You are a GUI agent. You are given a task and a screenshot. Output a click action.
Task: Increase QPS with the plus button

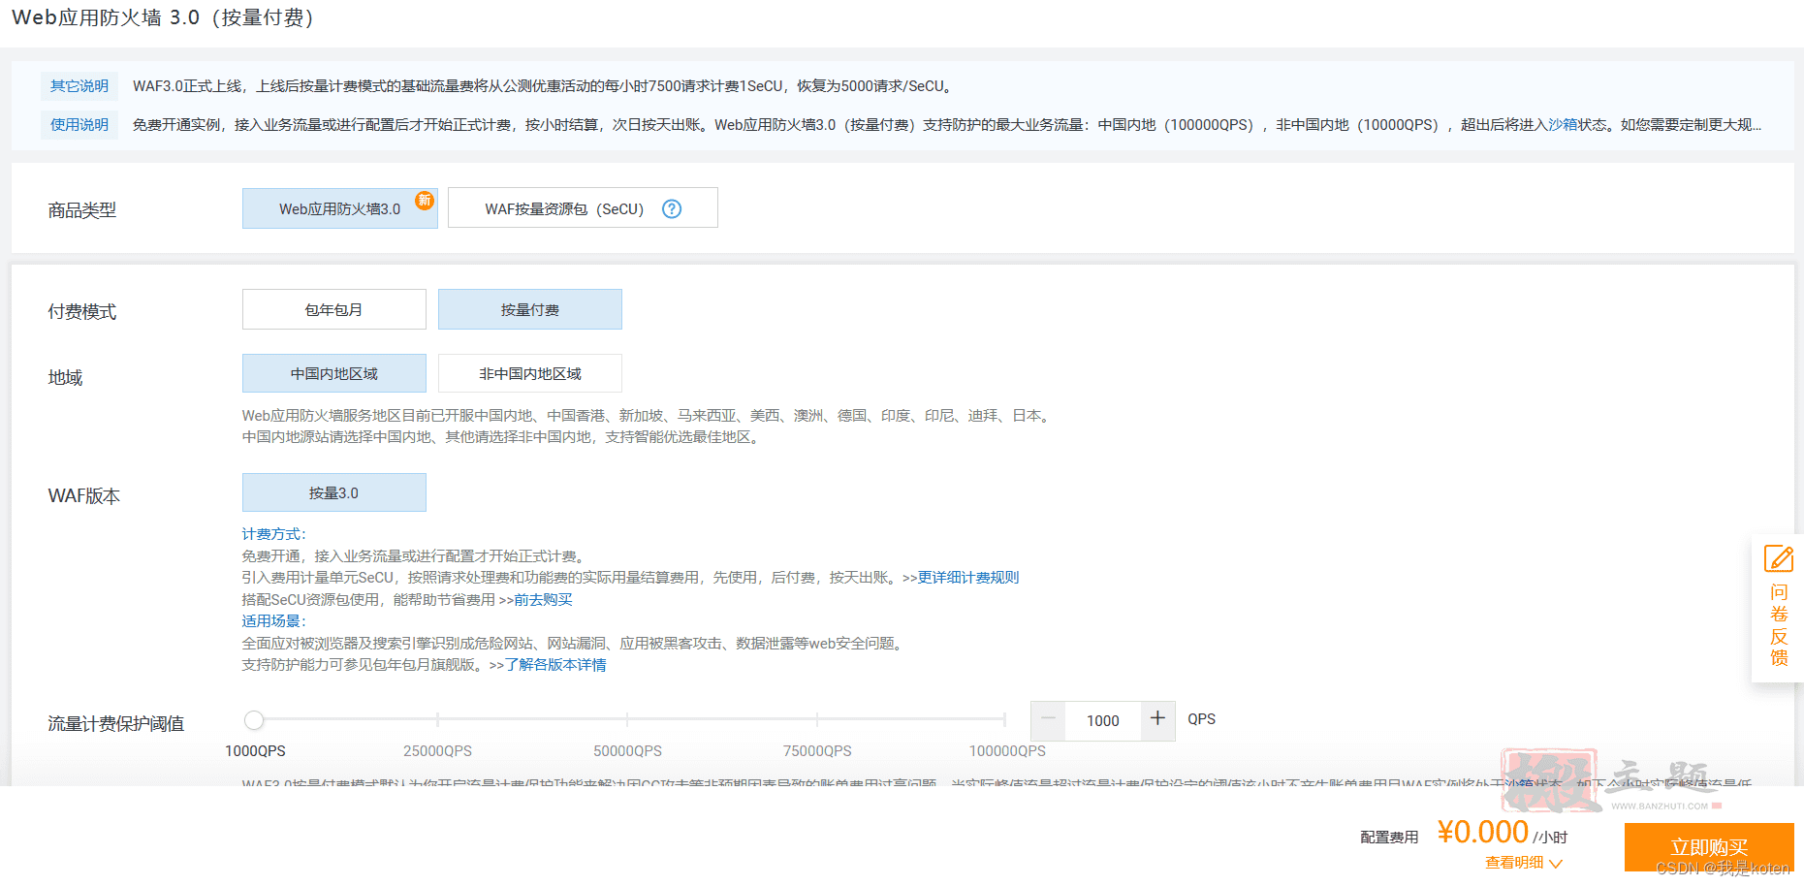1157,718
